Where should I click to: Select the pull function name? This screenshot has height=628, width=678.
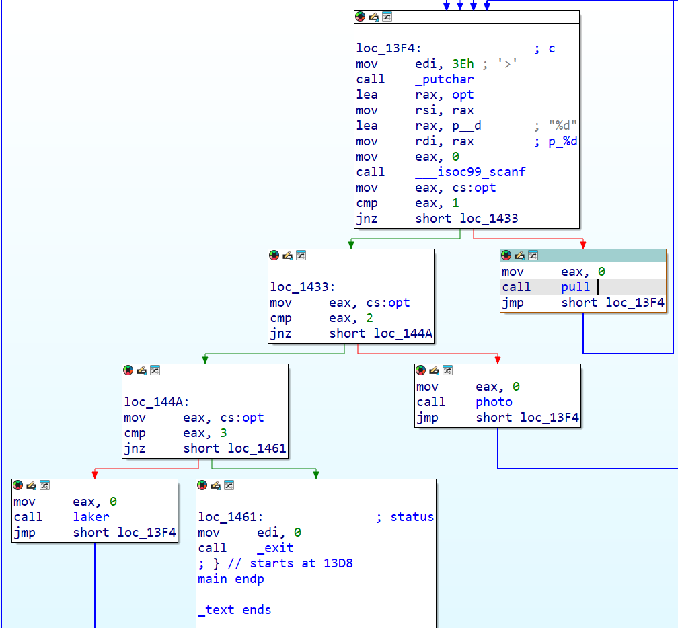pos(576,287)
